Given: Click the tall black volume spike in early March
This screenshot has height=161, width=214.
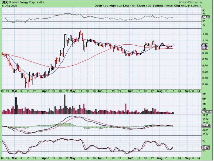Looking at the screenshot, I should click(16, 106).
